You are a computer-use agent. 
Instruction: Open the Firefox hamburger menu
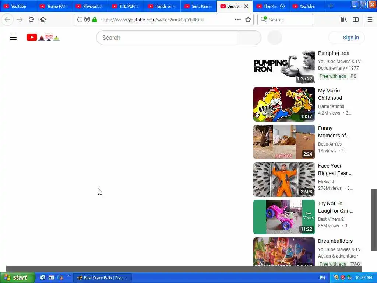[370, 20]
